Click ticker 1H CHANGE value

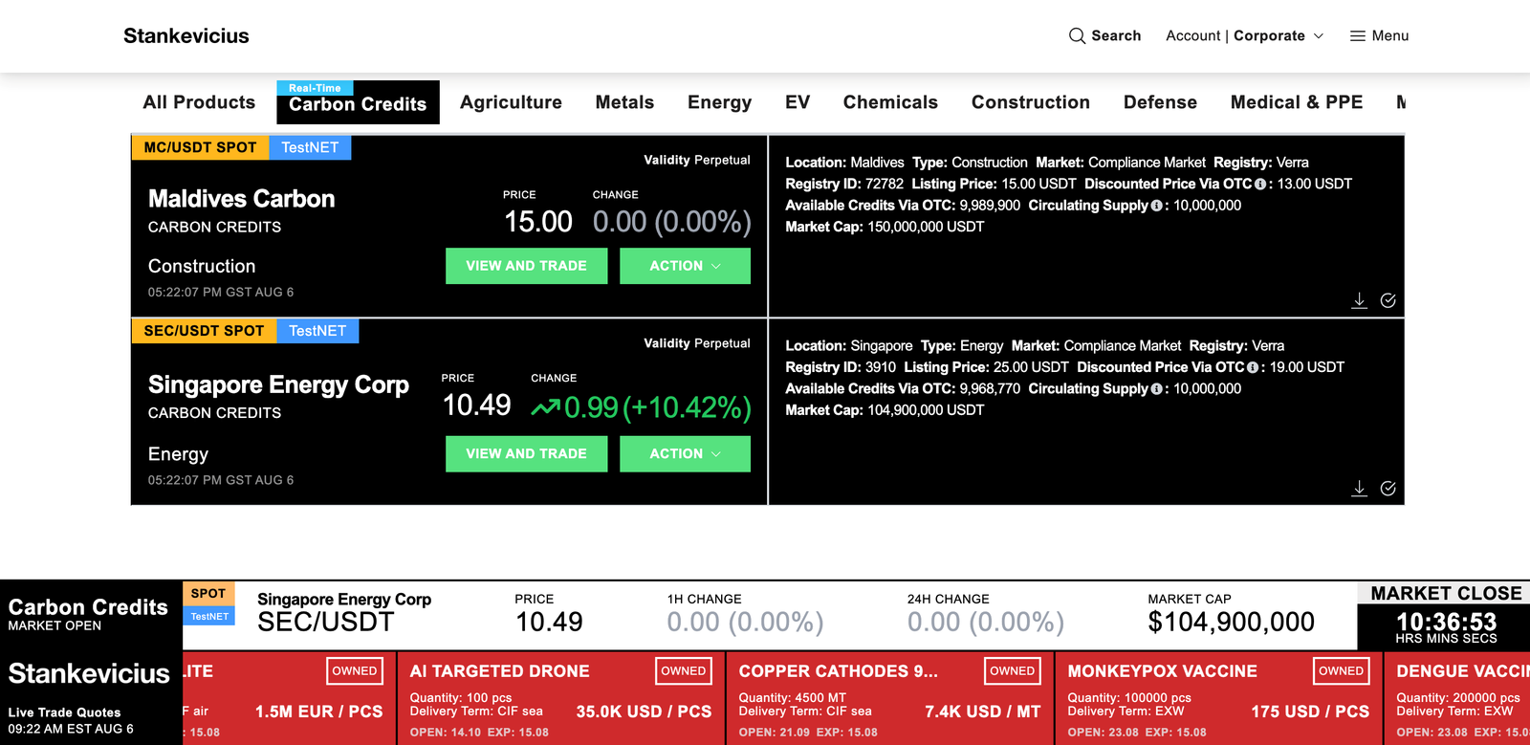point(745,623)
